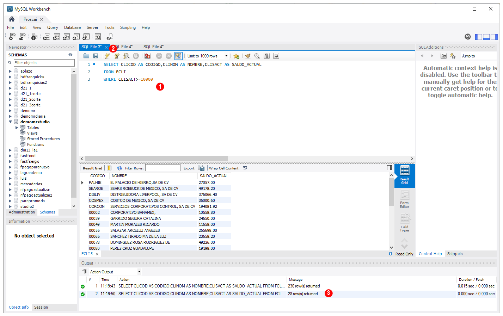This screenshot has width=503, height=316.
Task: Click the SQL editor horizontal scrollbar
Action: click(x=156, y=159)
